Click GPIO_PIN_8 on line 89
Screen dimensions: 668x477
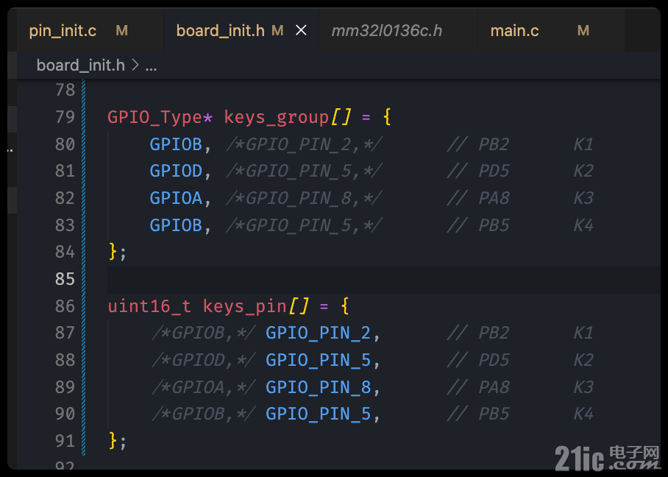pyautogui.click(x=319, y=387)
